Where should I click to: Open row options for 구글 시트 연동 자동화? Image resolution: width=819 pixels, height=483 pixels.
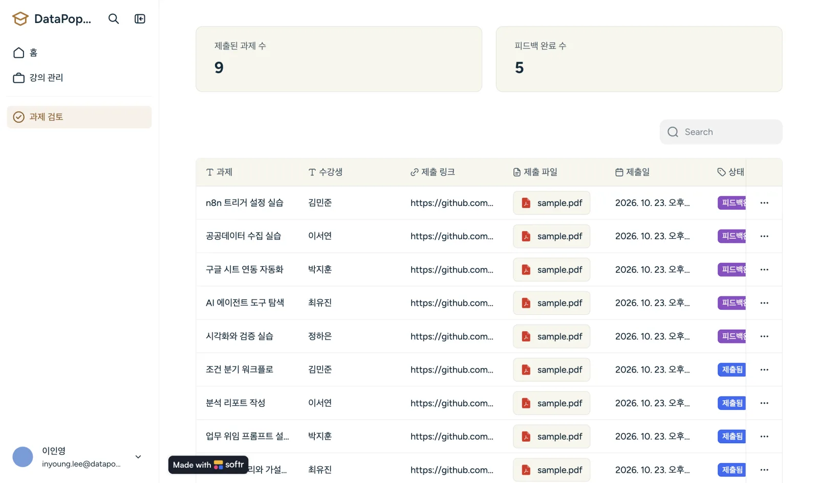coord(764,269)
